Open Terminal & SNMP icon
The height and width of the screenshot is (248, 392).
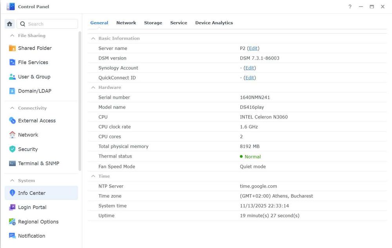(12, 163)
